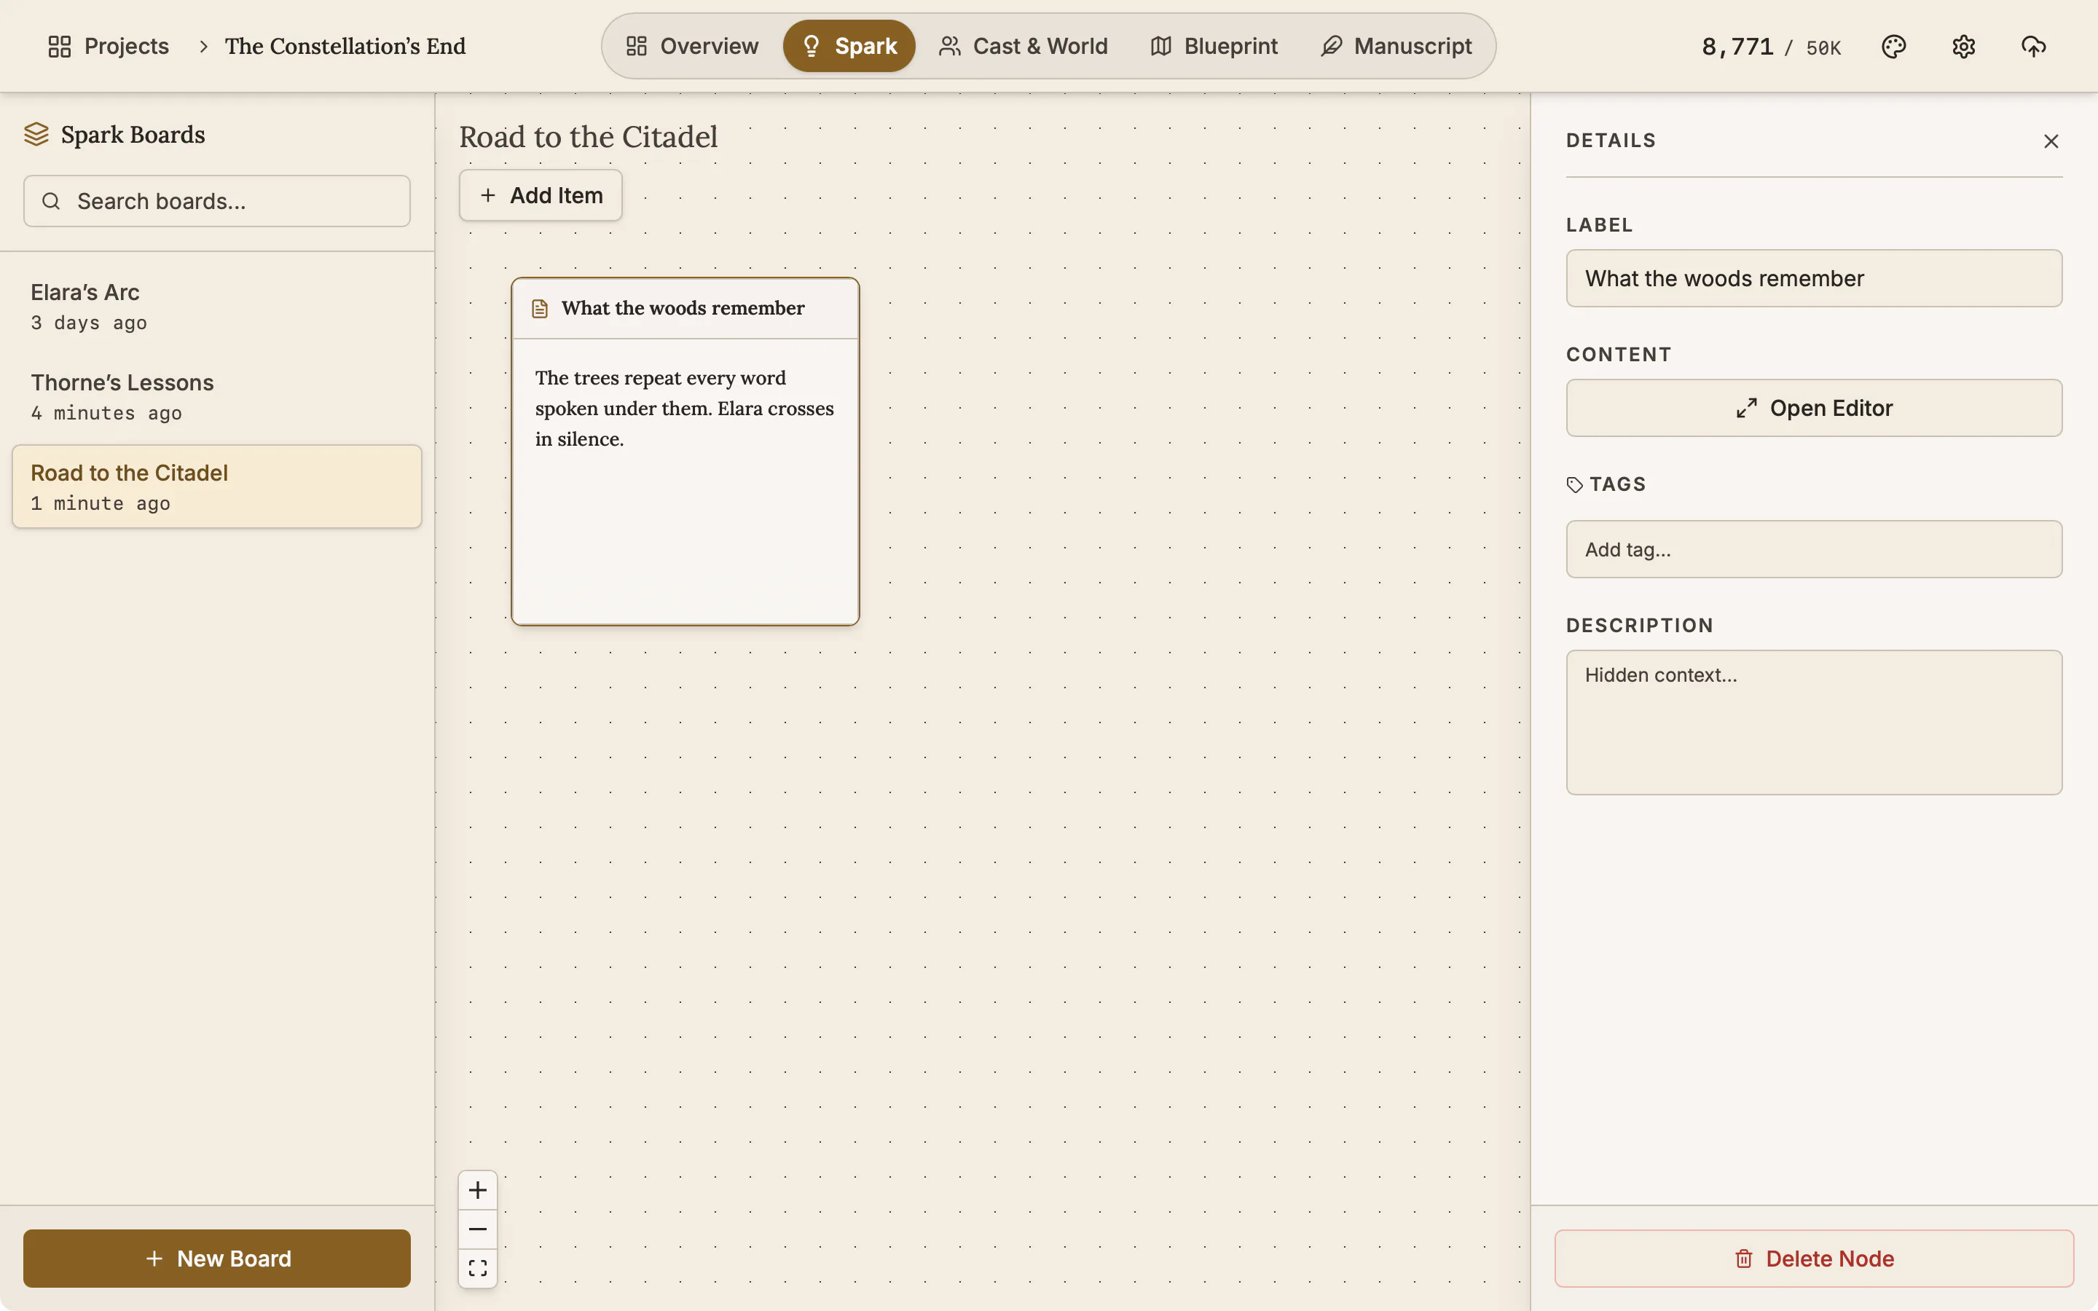Select the Spark tab
This screenshot has width=2098, height=1311.
pyautogui.click(x=849, y=46)
